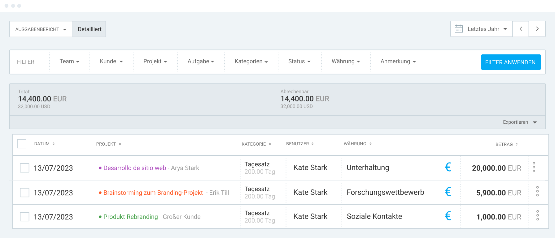Image resolution: width=555 pixels, height=238 pixels.
Task: Switch to the Detailliert tab
Action: 90,29
